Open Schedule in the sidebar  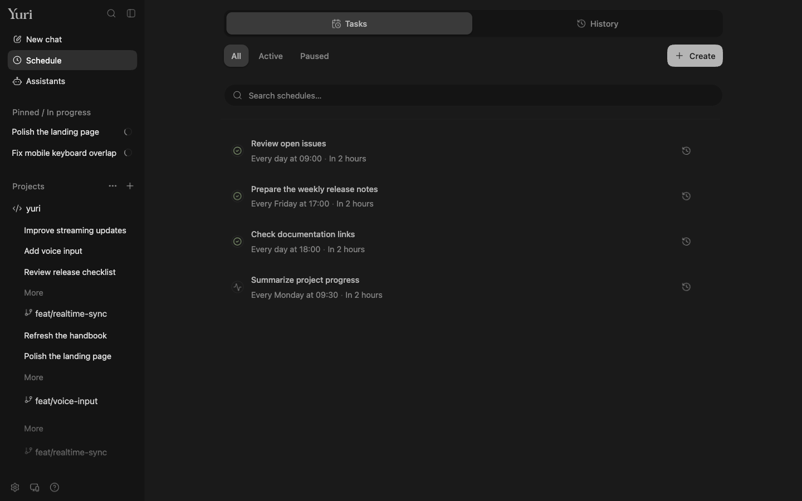click(72, 60)
